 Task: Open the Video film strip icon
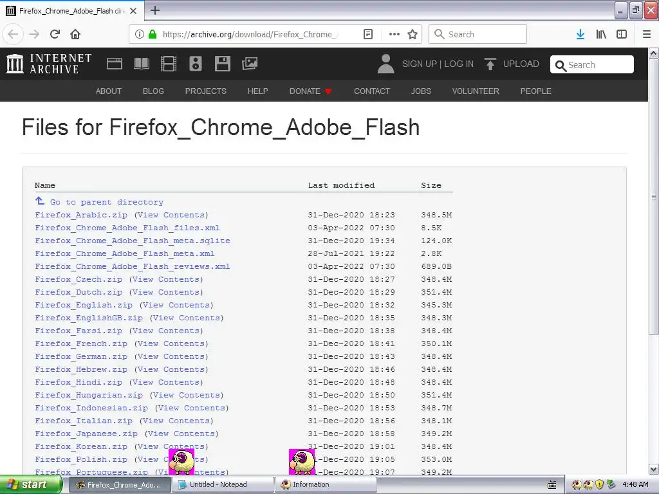pos(169,64)
